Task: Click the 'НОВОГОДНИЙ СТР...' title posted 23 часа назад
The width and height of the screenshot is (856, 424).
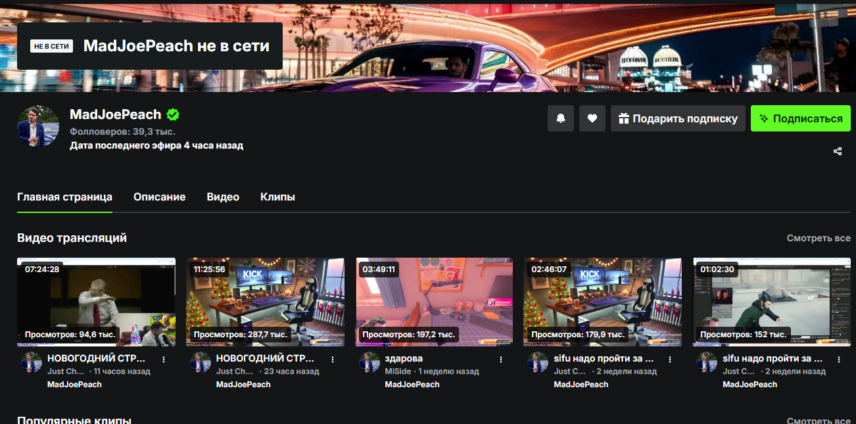Action: [x=265, y=359]
